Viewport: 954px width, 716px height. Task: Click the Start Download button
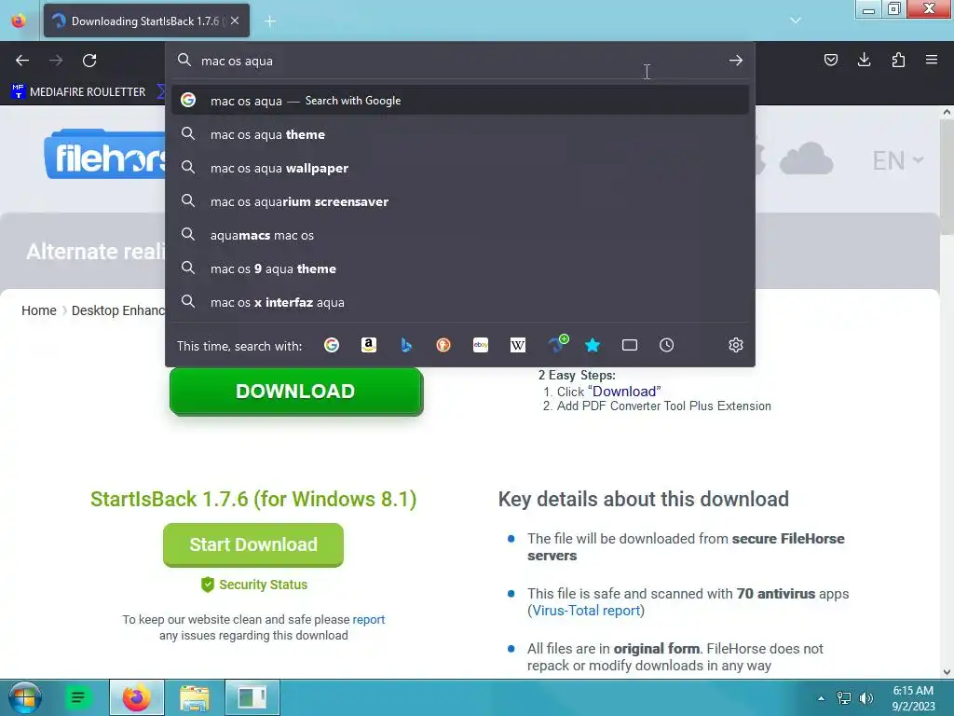point(253,544)
